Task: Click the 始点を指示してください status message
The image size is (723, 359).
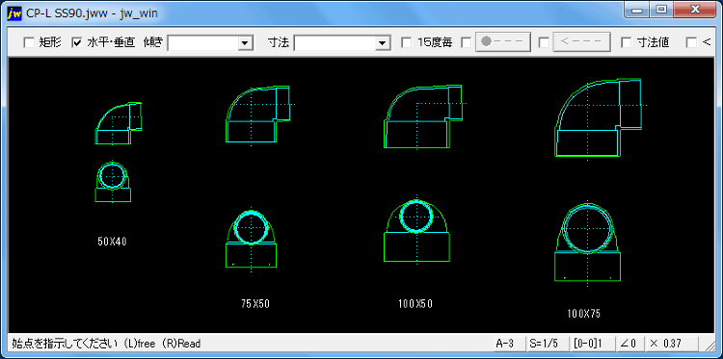Action: pos(106,344)
